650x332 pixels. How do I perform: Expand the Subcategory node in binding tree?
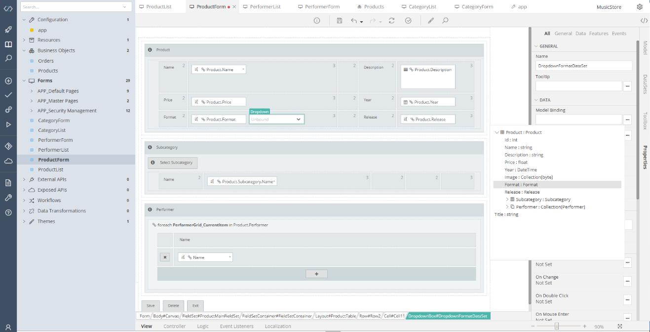[507, 200]
